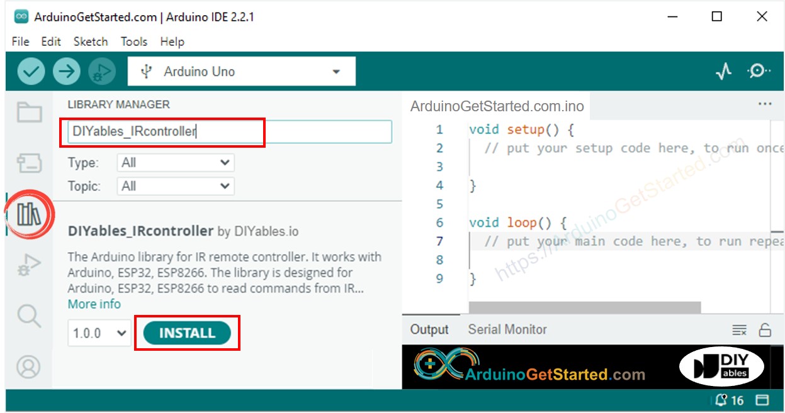The width and height of the screenshot is (785, 413).
Task: Toggle the bottom panel icon in status bar
Action: point(762,400)
